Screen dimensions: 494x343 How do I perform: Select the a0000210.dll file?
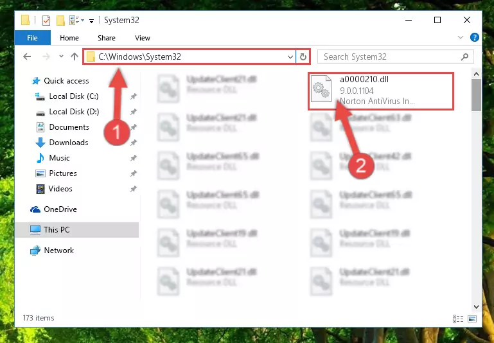click(381, 91)
